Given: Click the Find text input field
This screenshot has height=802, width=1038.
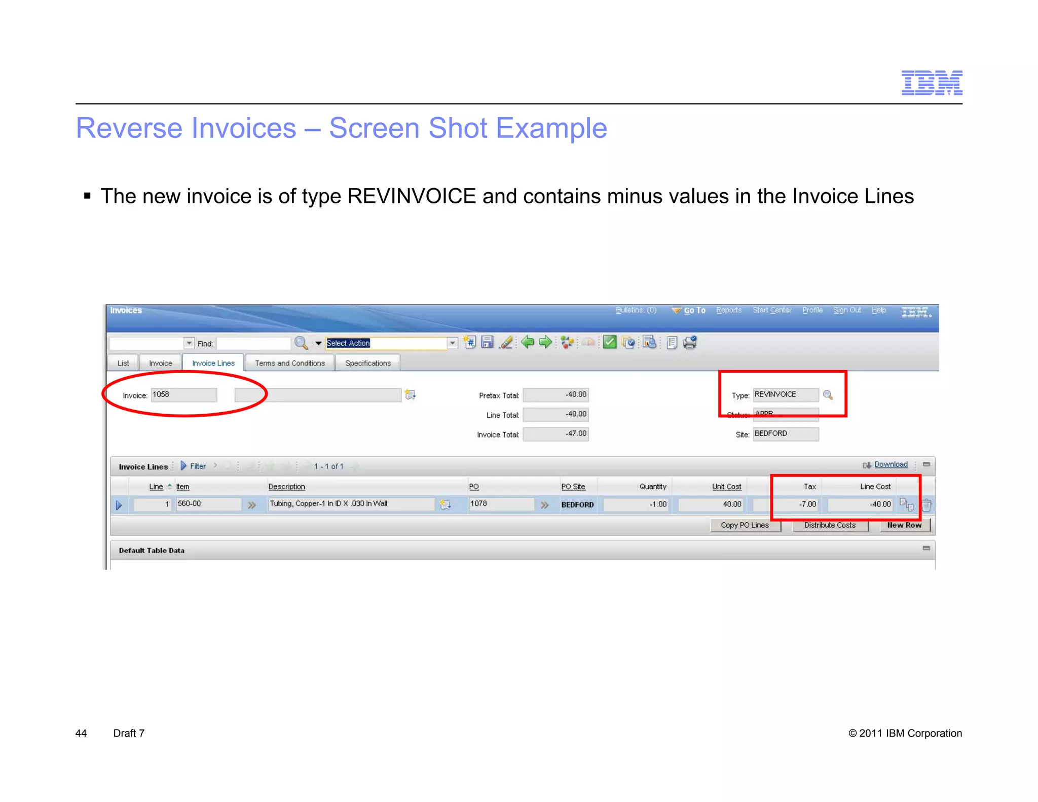Looking at the screenshot, I should click(253, 344).
